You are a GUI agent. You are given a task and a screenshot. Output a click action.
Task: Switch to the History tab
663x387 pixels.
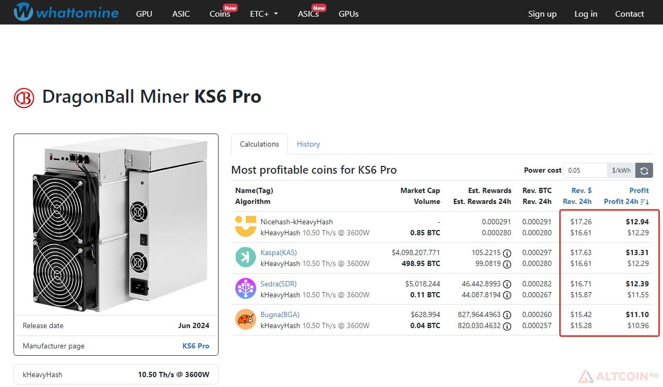tap(308, 144)
